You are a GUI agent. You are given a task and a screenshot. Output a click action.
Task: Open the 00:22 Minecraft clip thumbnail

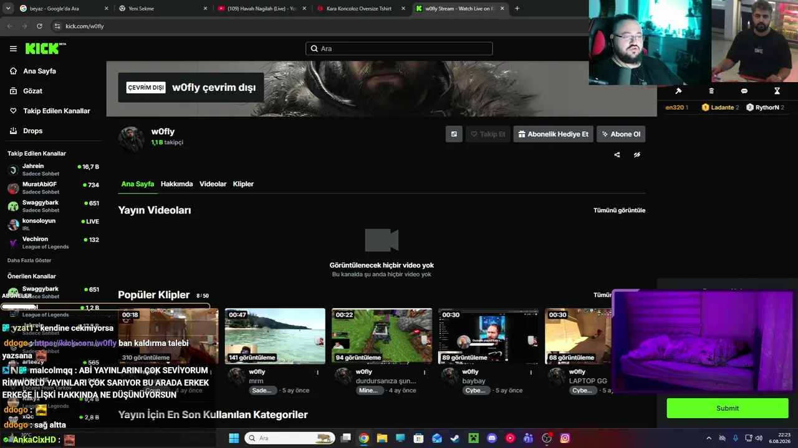pos(382,336)
